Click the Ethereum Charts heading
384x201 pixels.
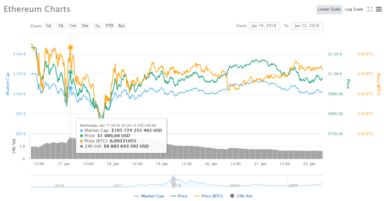tap(37, 9)
